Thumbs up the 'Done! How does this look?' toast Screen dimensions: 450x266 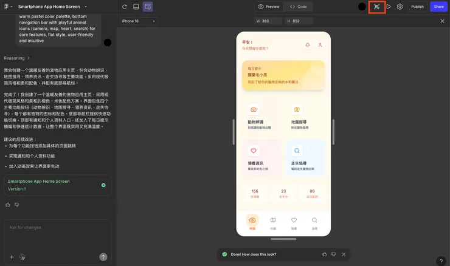point(324,254)
